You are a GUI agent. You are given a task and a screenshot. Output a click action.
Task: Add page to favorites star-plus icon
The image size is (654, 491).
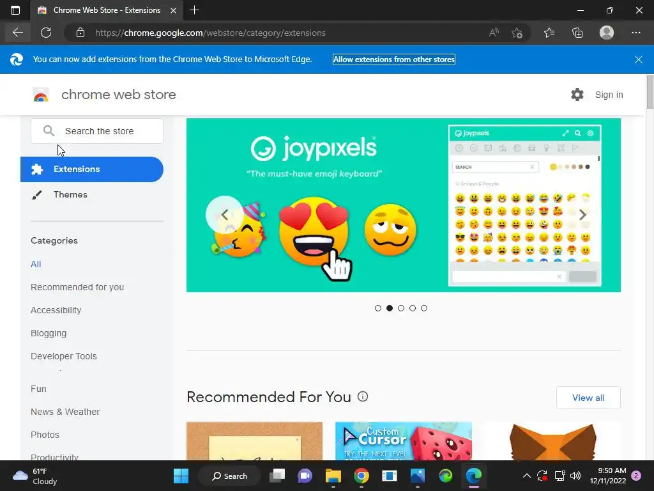(517, 33)
